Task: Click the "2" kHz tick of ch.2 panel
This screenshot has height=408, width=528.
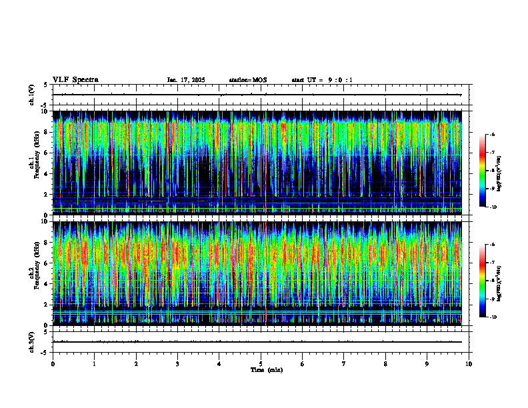Action: 47,305
